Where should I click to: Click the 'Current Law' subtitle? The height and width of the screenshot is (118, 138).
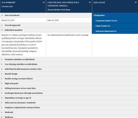[x=7, y=7]
